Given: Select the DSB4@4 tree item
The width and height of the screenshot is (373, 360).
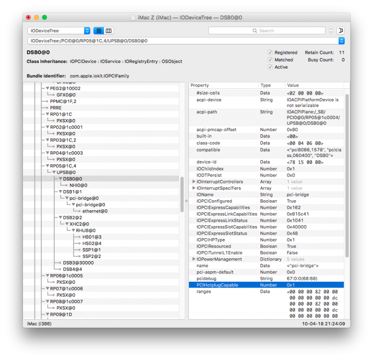Looking at the screenshot, I should (x=73, y=269).
